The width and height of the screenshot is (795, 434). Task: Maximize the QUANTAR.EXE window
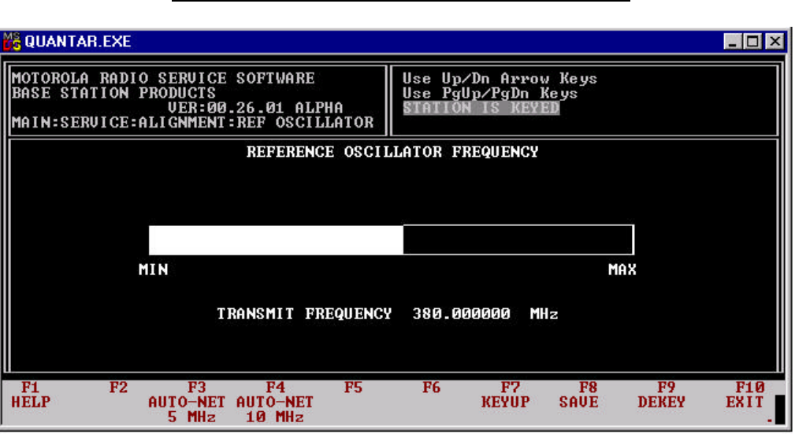[752, 42]
